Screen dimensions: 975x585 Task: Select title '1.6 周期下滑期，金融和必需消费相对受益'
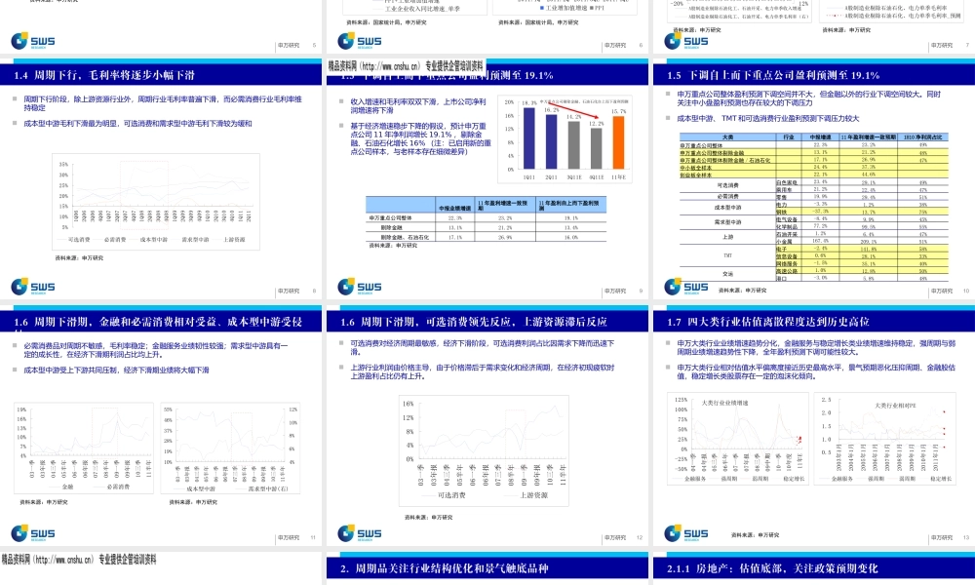(x=158, y=322)
